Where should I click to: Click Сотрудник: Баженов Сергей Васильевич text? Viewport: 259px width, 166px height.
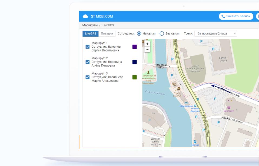coord(106,49)
